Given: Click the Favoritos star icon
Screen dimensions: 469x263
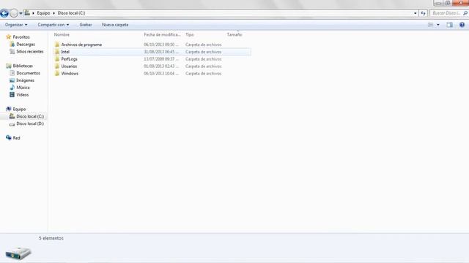Looking at the screenshot, I should tap(8, 37).
